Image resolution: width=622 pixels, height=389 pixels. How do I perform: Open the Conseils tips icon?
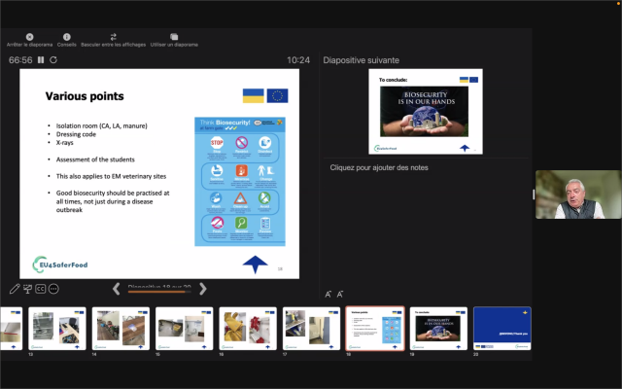66,37
